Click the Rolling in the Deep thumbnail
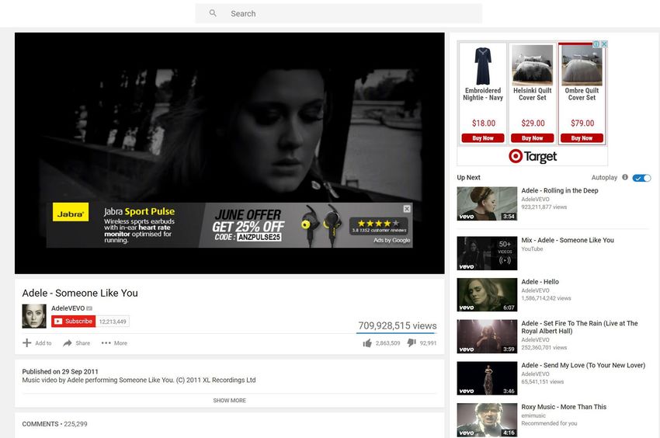The width and height of the screenshot is (660, 438). pos(487,203)
